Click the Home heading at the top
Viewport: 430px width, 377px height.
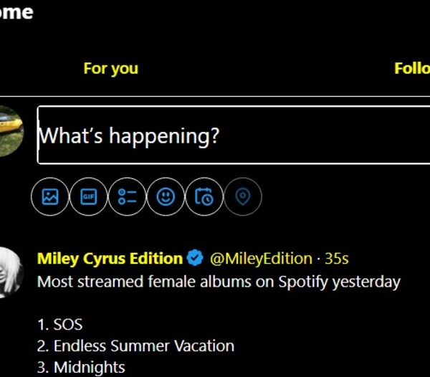pyautogui.click(x=17, y=13)
